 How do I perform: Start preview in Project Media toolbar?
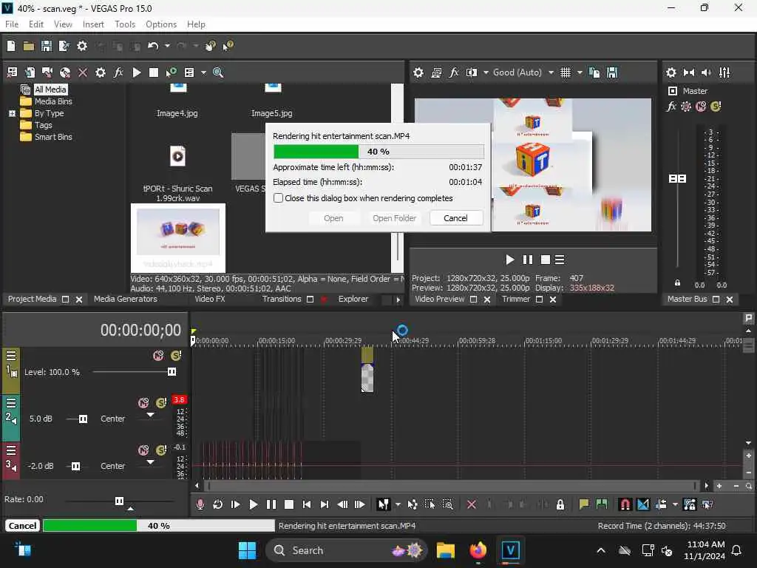tap(137, 72)
